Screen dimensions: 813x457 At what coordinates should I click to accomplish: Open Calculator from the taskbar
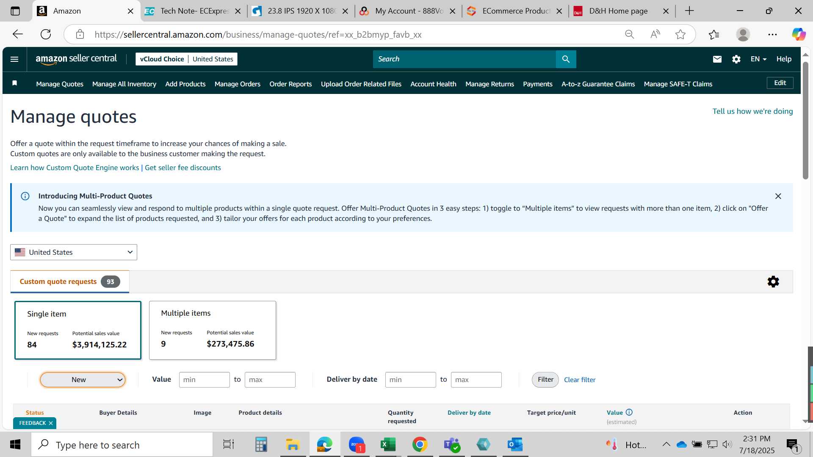click(261, 445)
